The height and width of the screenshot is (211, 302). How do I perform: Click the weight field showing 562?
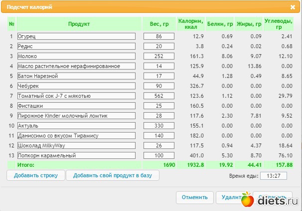[x=159, y=96]
